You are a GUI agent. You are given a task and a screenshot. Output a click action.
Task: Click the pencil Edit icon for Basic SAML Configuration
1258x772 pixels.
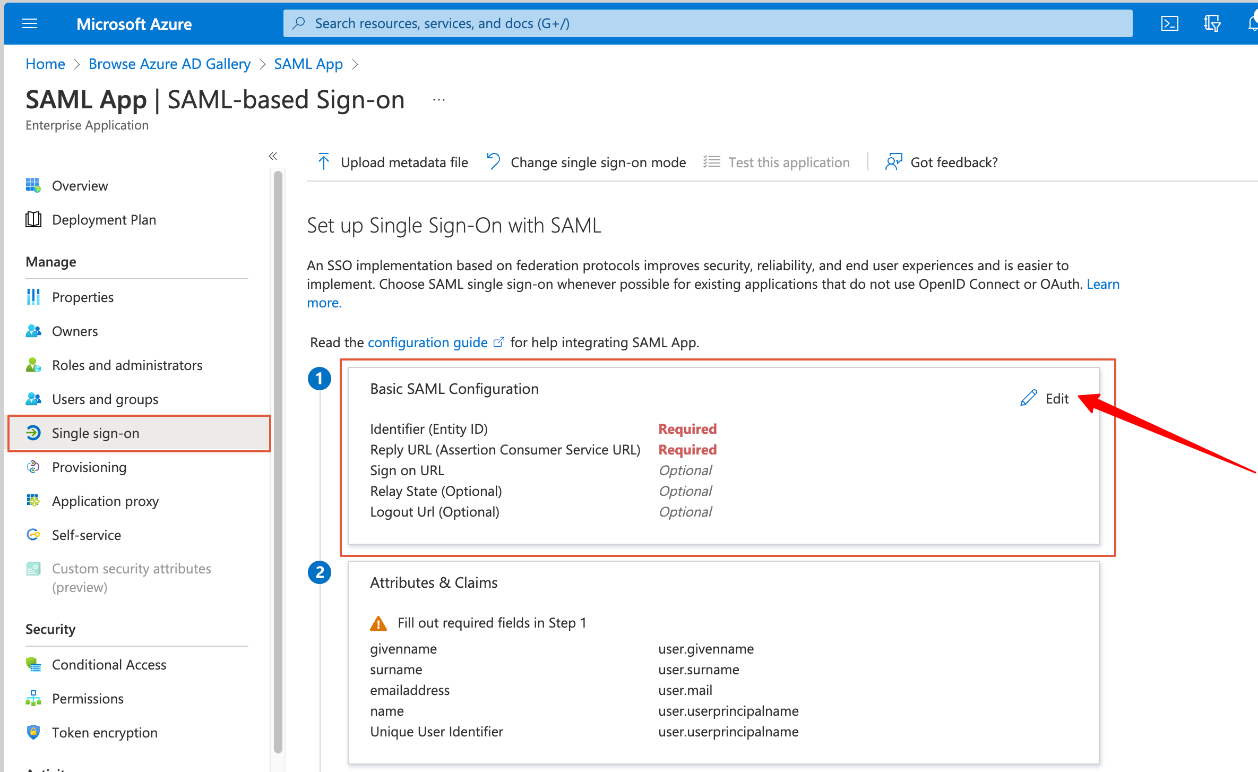[x=1028, y=398]
